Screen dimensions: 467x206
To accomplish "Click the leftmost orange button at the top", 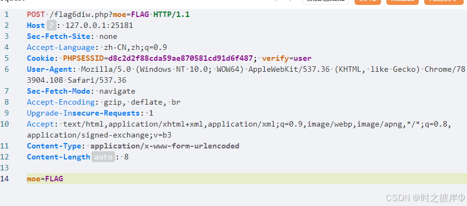I will pyautogui.click(x=368, y=2).
